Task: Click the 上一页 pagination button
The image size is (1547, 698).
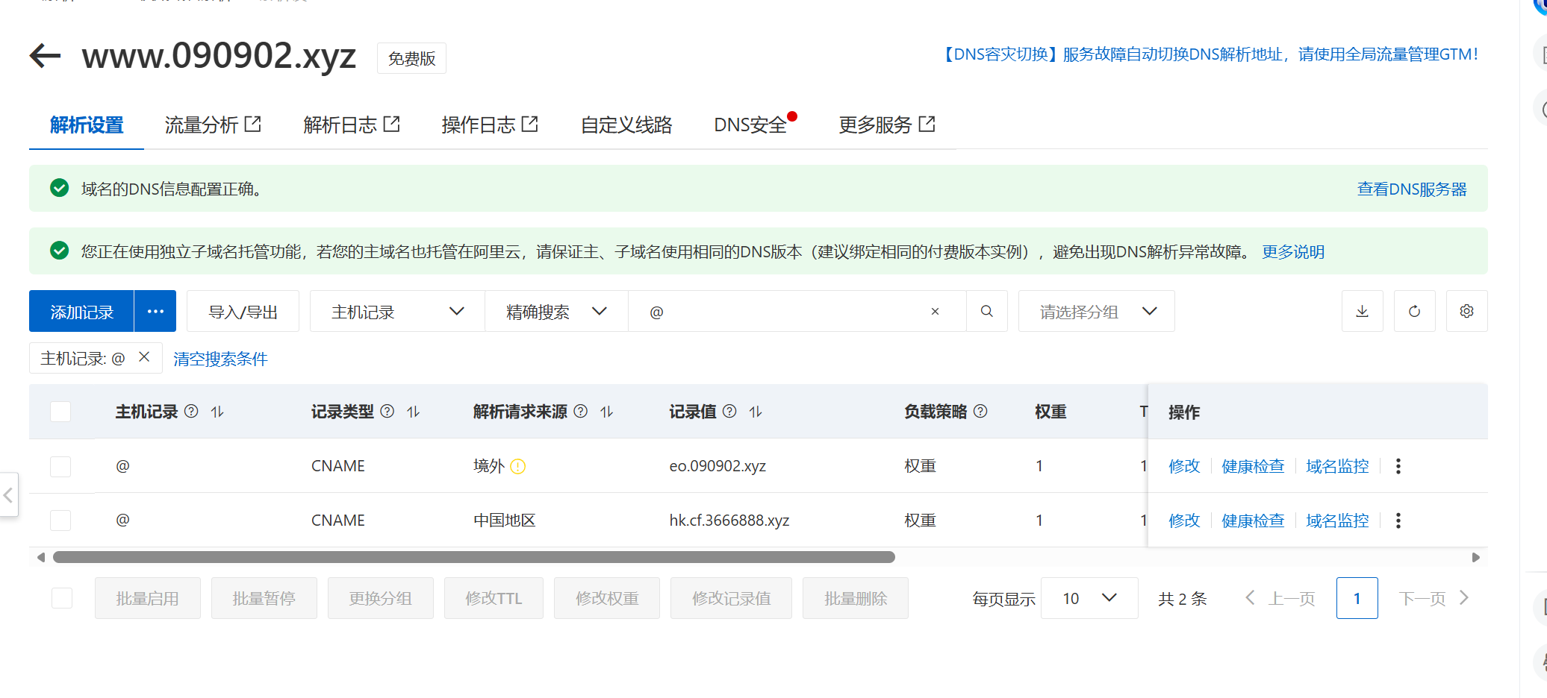Action: [x=1280, y=598]
